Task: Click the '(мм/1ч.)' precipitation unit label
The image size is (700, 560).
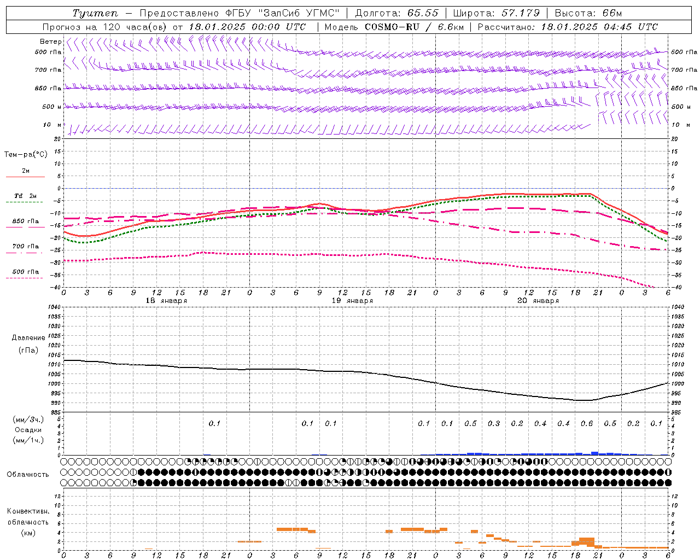Action: coord(28,440)
